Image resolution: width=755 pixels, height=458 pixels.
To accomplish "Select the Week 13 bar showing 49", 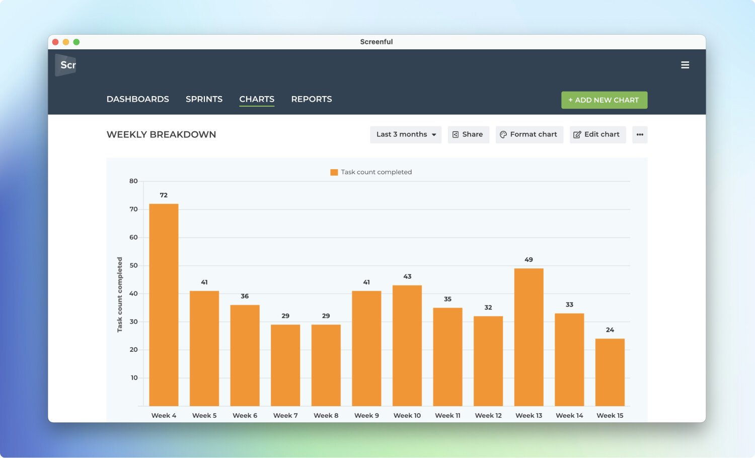I will tap(528, 337).
